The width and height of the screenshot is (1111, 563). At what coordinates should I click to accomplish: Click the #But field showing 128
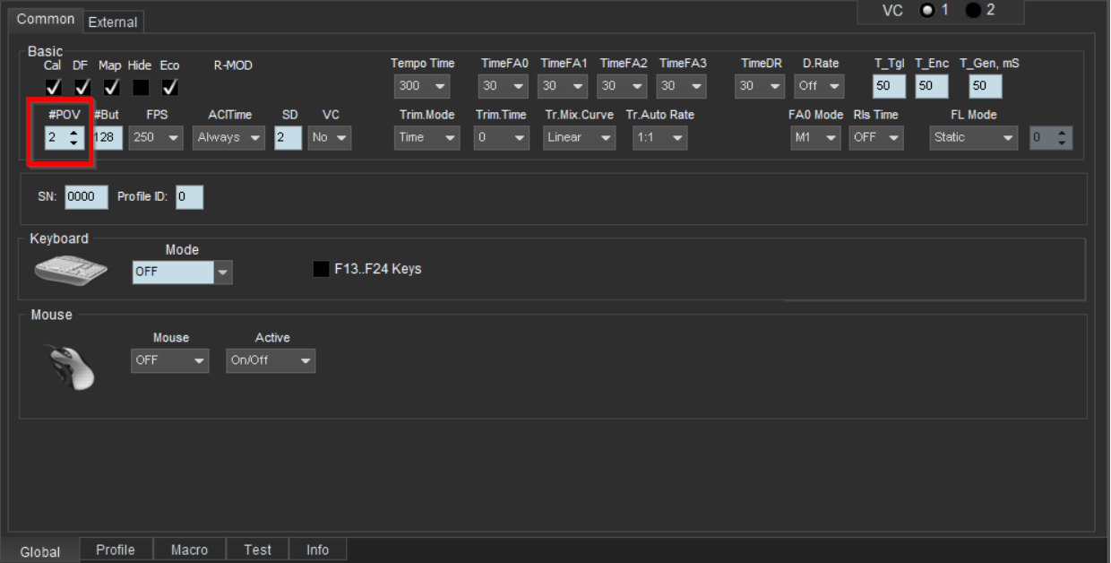pos(108,137)
